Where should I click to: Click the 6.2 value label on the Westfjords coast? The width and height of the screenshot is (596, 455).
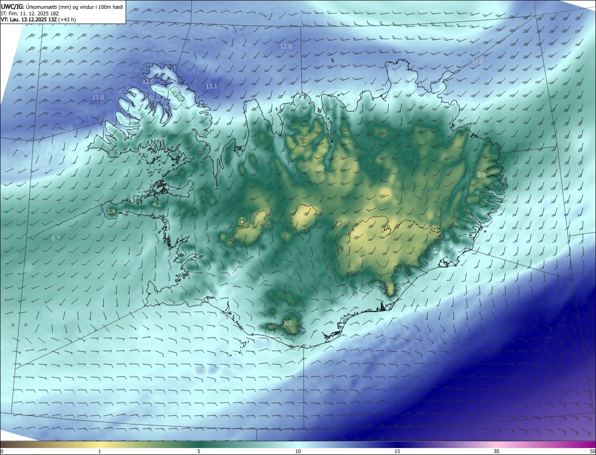115,154
